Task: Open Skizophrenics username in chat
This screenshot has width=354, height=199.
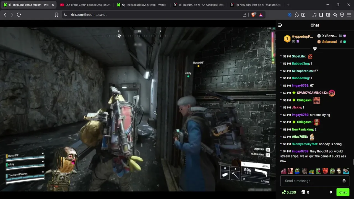Action: tap(303, 71)
